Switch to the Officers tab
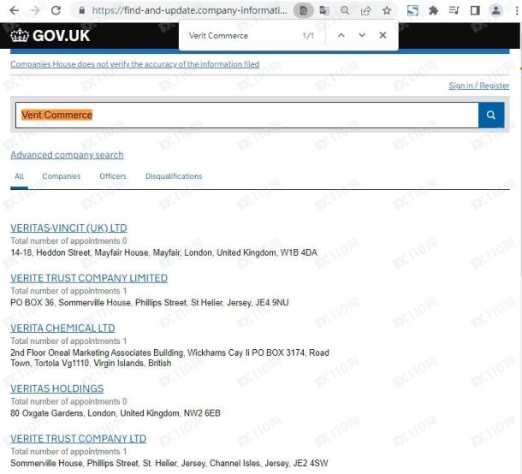 113,176
